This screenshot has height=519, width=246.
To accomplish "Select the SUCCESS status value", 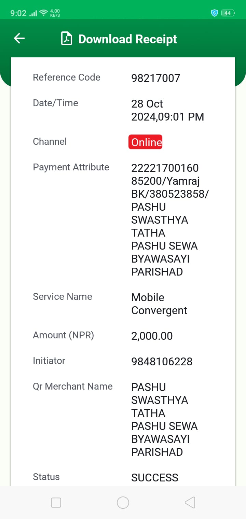I will coord(154,478).
